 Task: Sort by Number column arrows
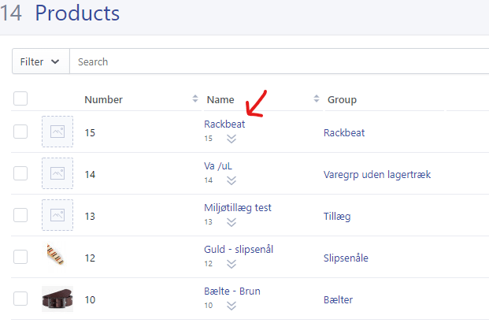click(x=195, y=98)
